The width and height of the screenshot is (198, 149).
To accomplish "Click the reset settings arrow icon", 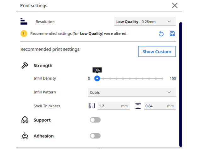I will click(x=161, y=34).
